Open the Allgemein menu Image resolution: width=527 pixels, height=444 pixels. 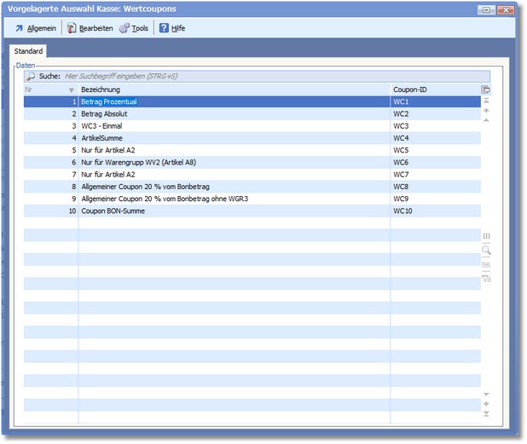tap(35, 28)
